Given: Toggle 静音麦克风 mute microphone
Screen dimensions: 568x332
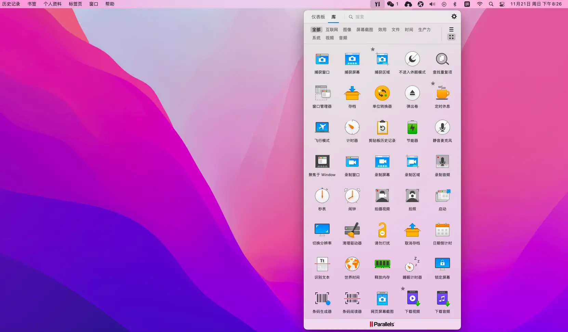Looking at the screenshot, I should 442,128.
